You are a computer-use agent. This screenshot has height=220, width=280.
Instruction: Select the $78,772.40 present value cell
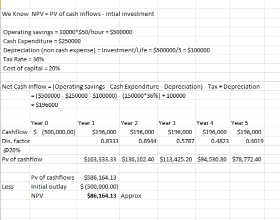click(x=246, y=159)
